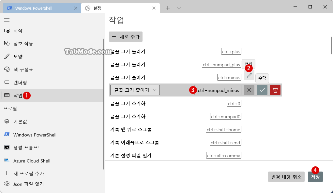Select the 기록 맨 위로 스크롤 row
The image size is (333, 193).
(x=175, y=130)
